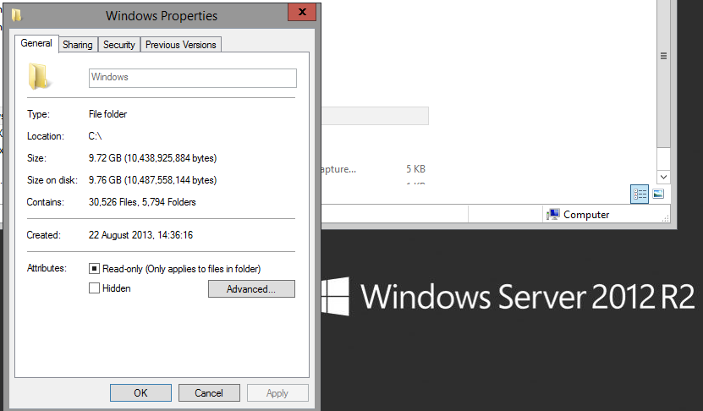Click the folder icon in the title bar
The height and width of the screenshot is (411, 703).
(17, 15)
